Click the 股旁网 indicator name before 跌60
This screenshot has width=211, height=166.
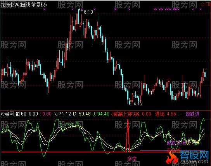pyautogui.click(x=7, y=114)
